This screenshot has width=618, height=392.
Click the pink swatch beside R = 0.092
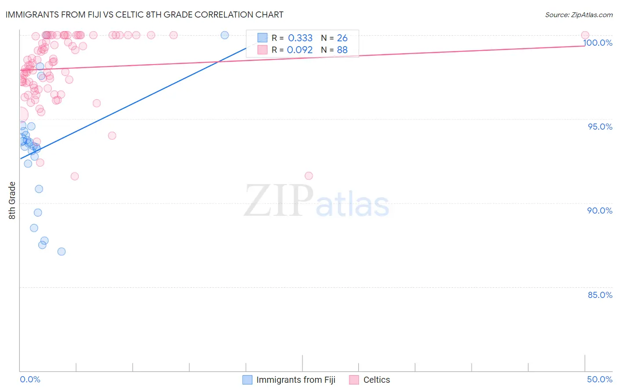[x=262, y=50]
